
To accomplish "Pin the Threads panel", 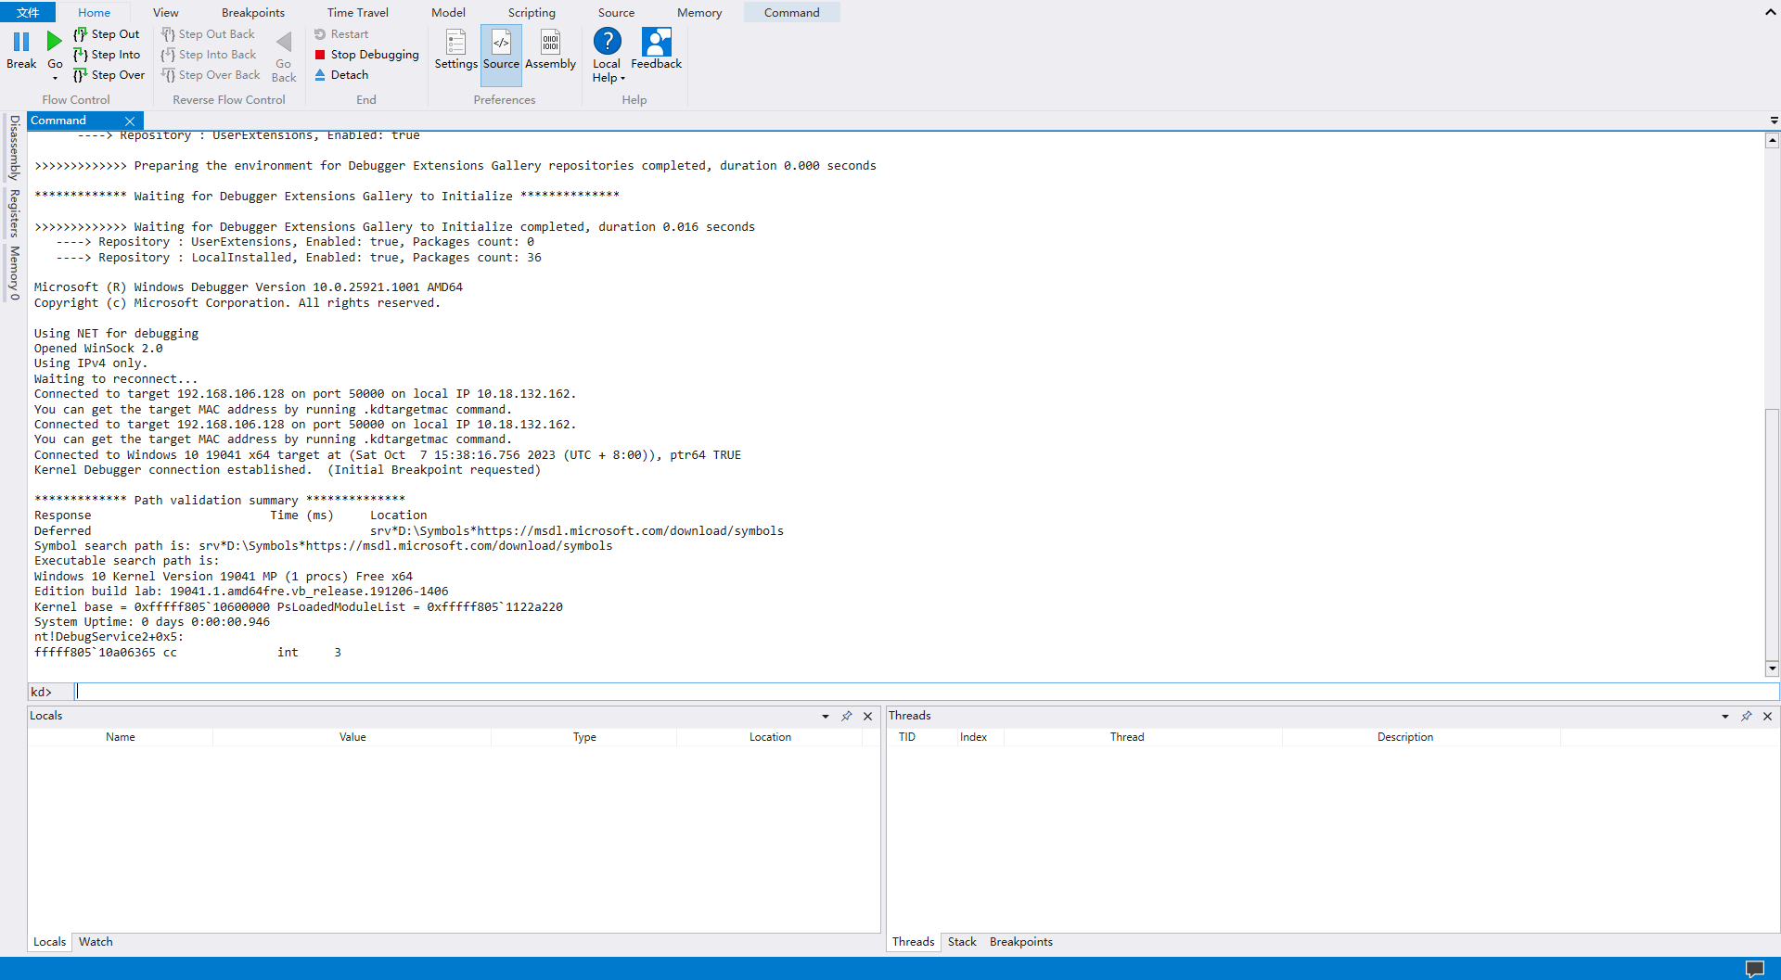I will point(1746,716).
